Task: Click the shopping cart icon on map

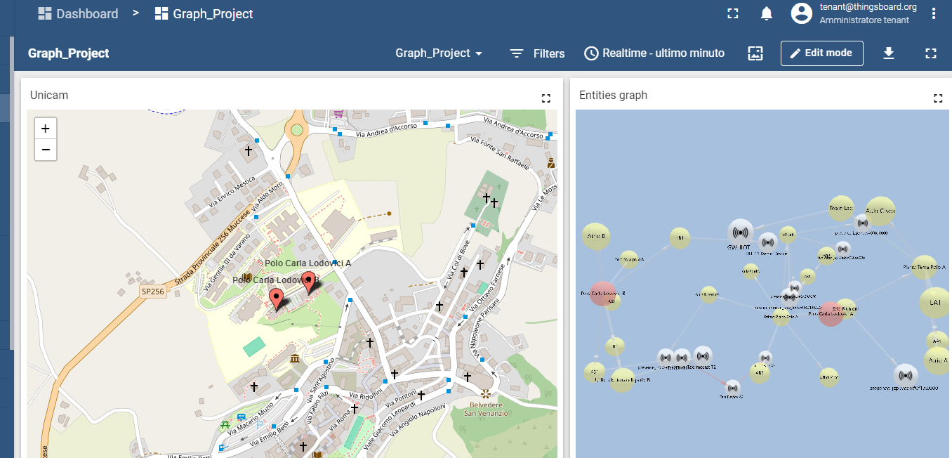Action: pyautogui.click(x=339, y=112)
